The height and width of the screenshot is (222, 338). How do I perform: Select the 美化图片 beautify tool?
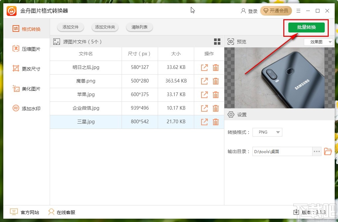[x=25, y=88]
